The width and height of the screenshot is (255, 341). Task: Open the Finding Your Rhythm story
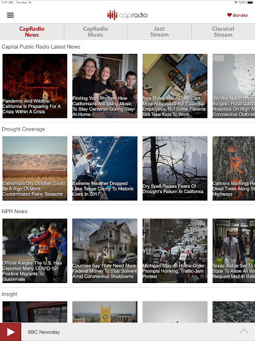[105, 86]
